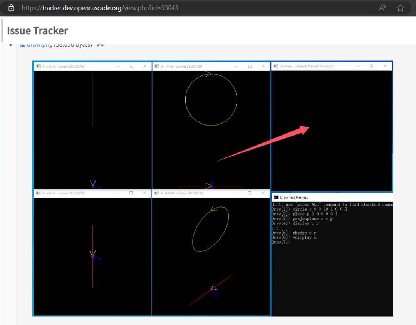Click the Issue Tracker heading
416x325 pixels.
tap(37, 30)
